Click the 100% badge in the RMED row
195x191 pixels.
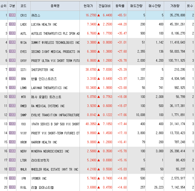[12, 106]
